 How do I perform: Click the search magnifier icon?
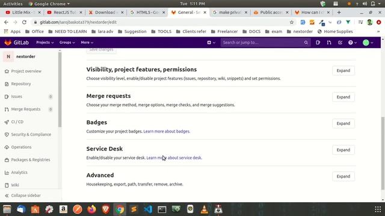coord(306,43)
